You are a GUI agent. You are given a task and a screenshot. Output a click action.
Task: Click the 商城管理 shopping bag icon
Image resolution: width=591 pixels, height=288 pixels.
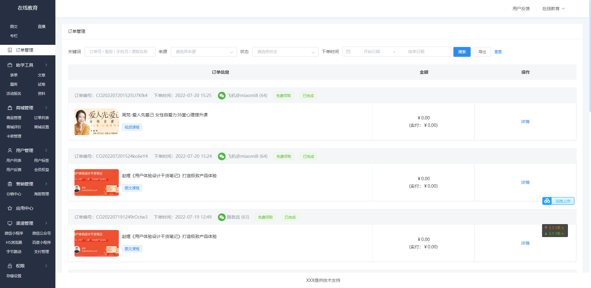(x=10, y=108)
